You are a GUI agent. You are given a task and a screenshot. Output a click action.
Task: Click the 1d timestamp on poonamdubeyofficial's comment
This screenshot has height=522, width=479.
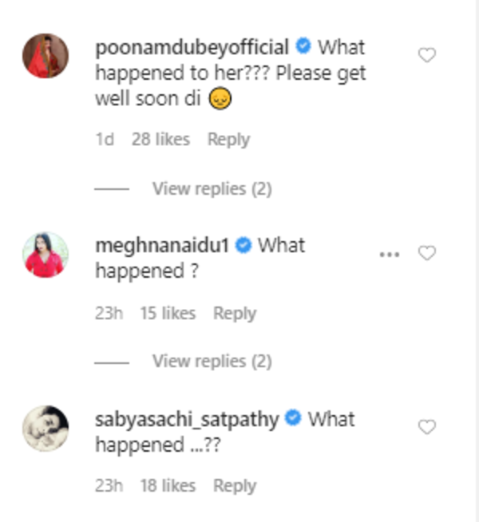(x=105, y=140)
